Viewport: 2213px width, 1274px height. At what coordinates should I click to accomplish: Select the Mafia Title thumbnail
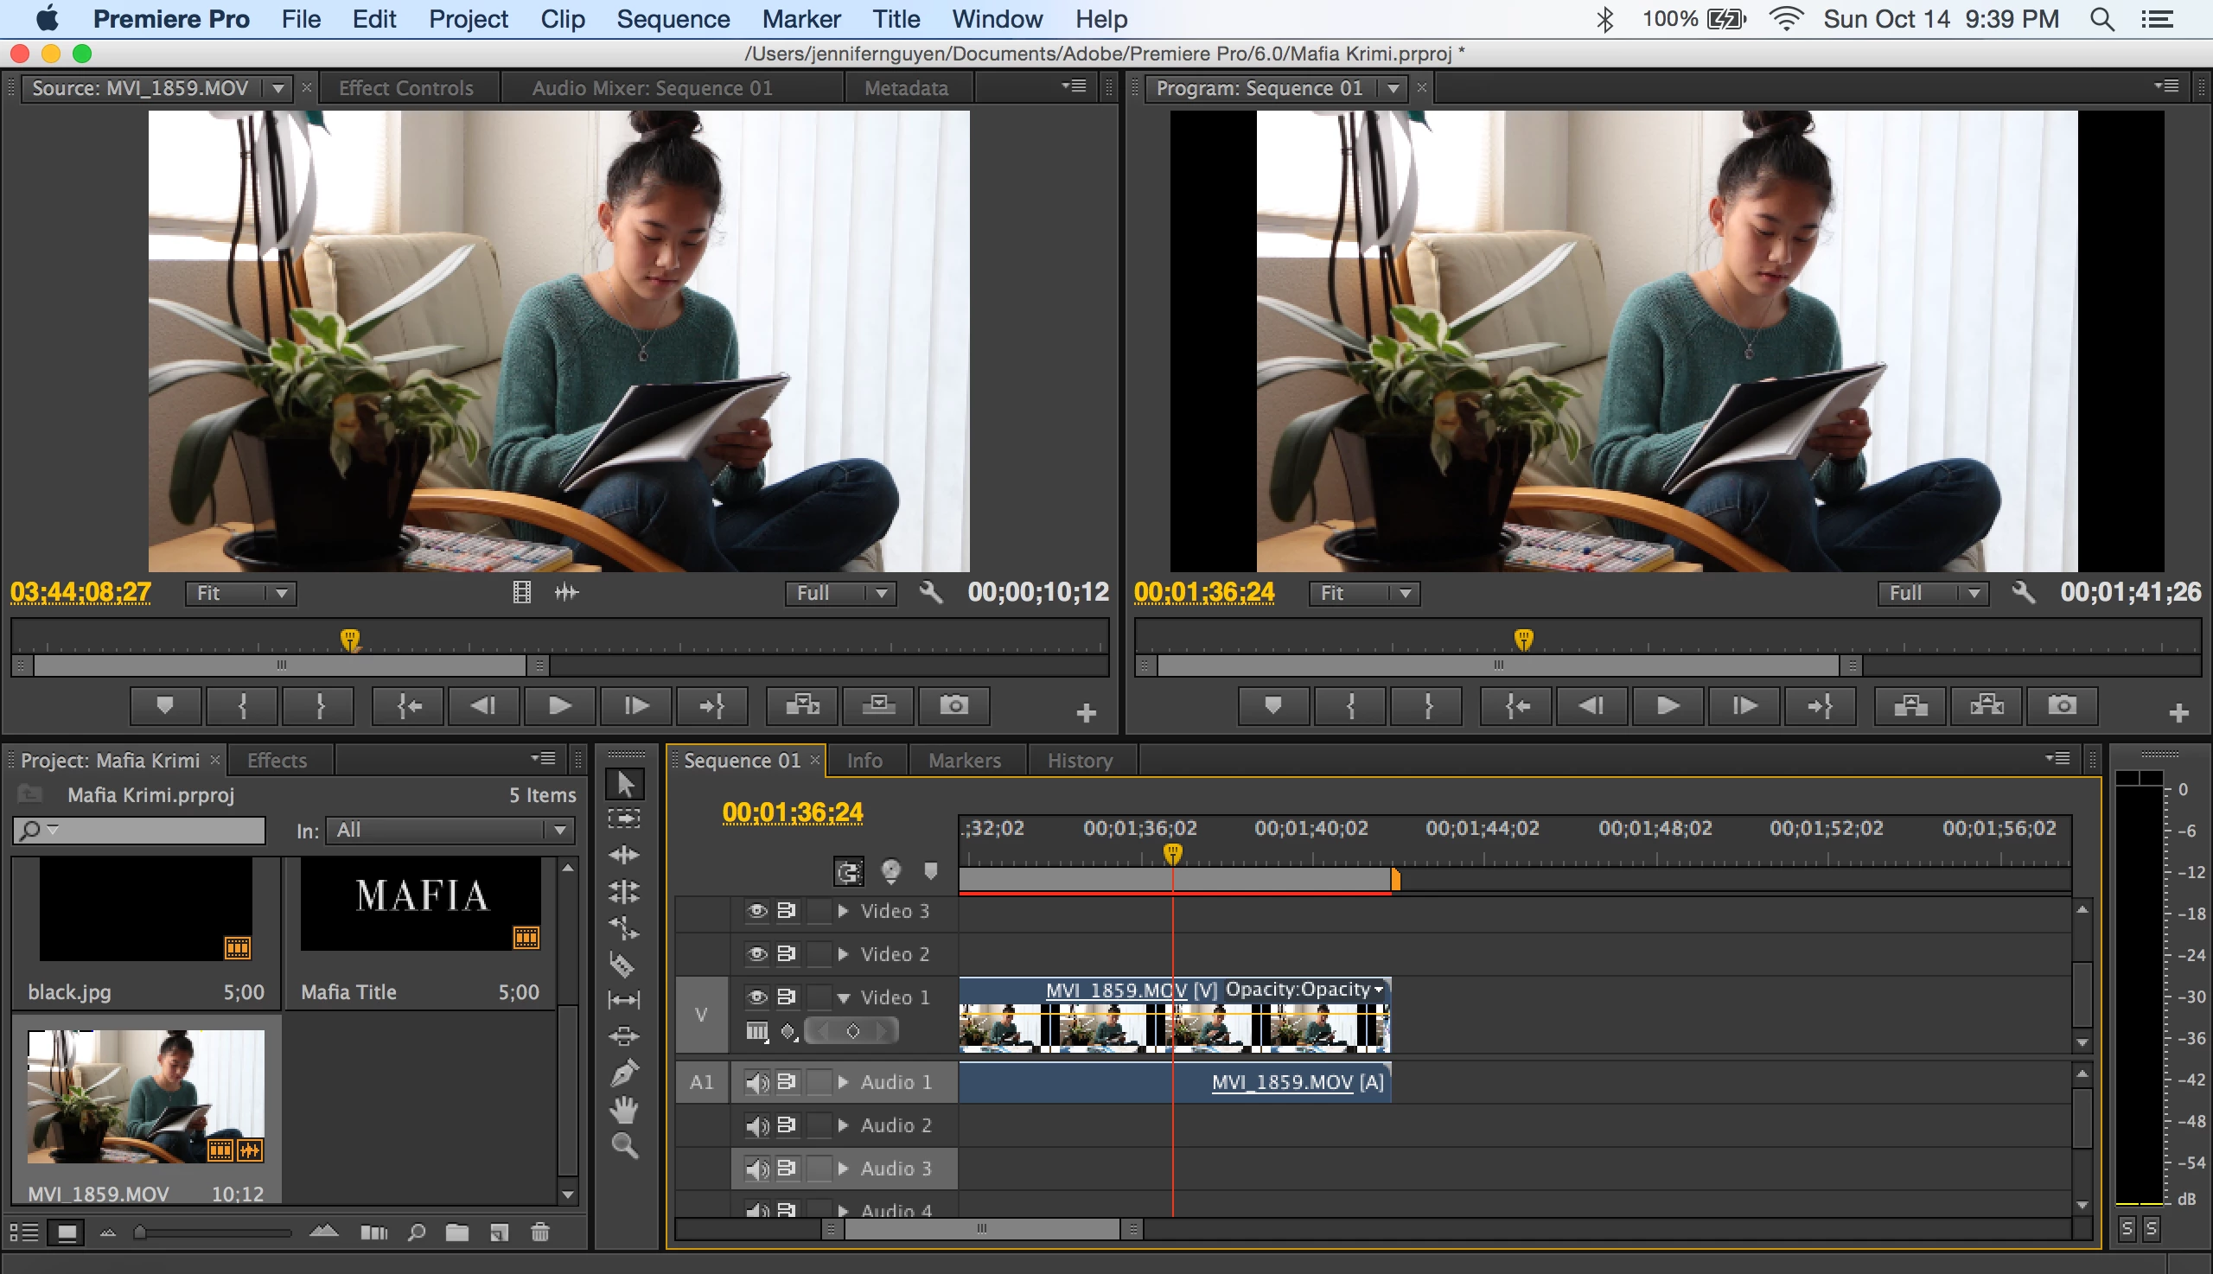point(421,904)
